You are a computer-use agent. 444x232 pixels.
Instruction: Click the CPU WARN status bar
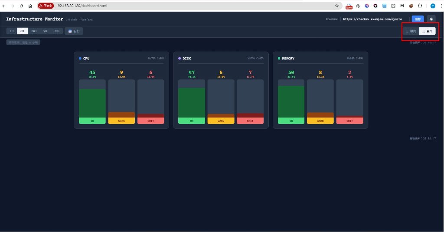[x=121, y=102]
